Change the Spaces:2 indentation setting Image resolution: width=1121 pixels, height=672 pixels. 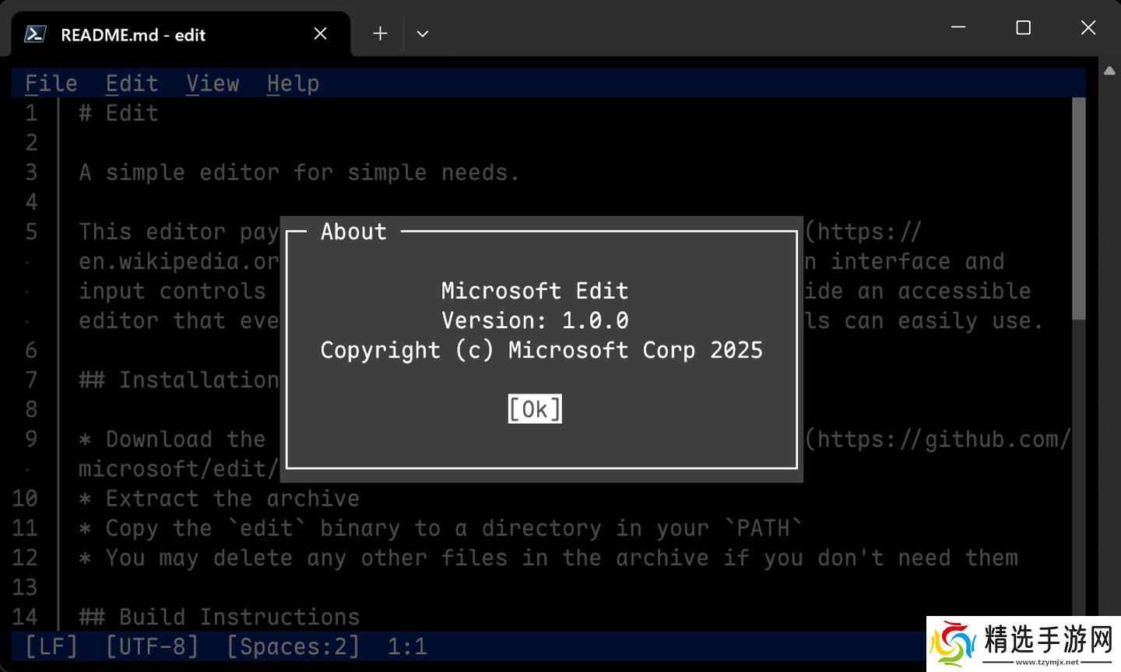tap(293, 646)
